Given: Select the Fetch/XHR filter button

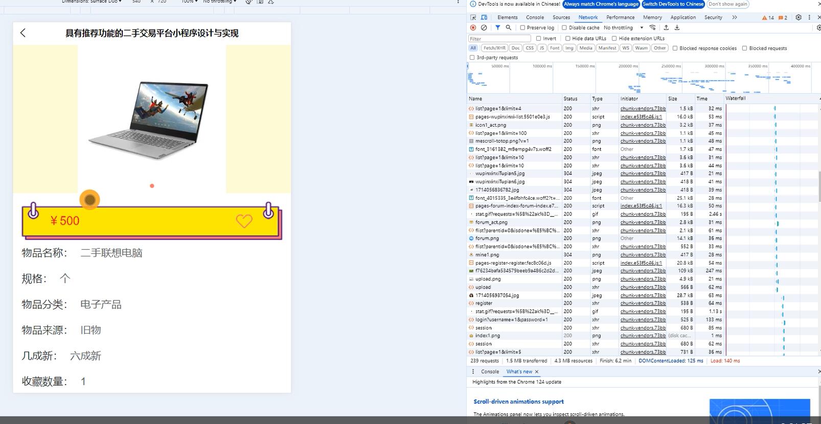Looking at the screenshot, I should coord(494,48).
